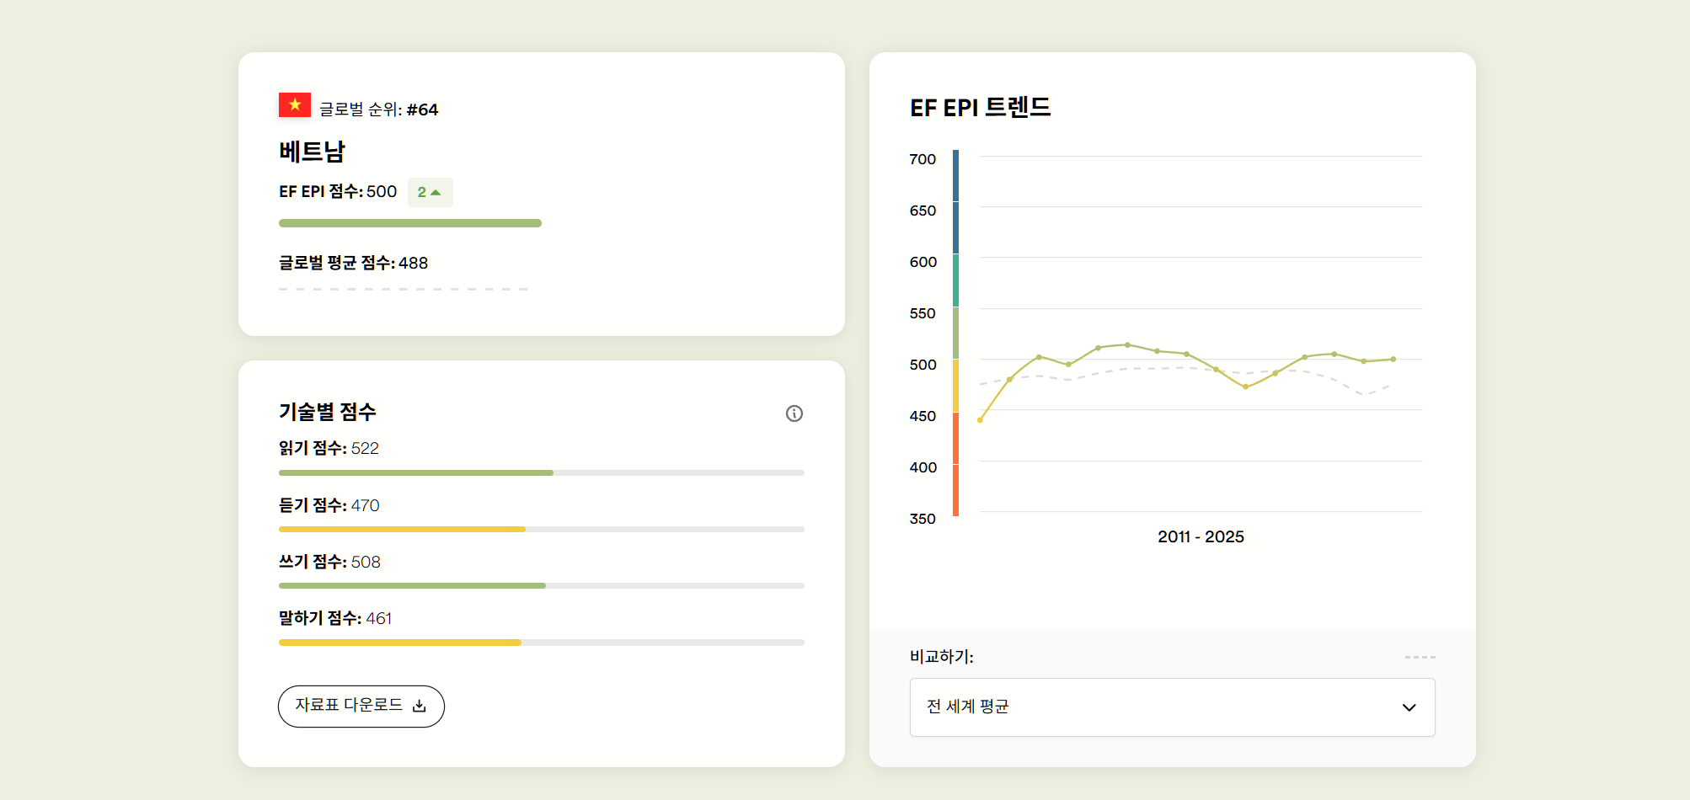Click the Vietnam flag icon

point(295,105)
